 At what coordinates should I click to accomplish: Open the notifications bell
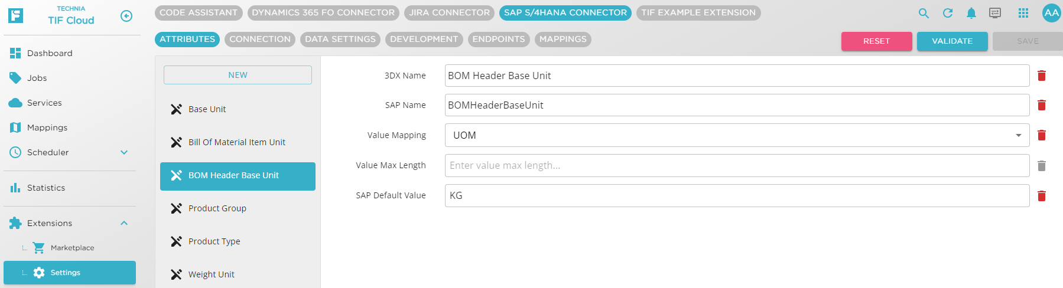pyautogui.click(x=971, y=13)
